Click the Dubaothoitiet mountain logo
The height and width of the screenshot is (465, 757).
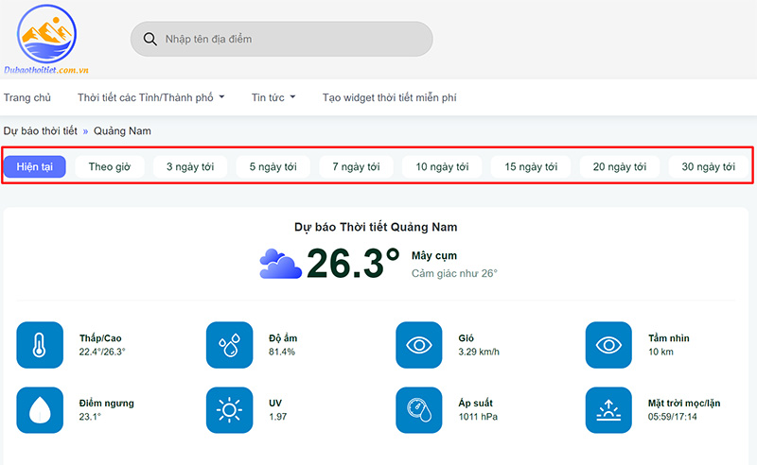click(x=46, y=38)
